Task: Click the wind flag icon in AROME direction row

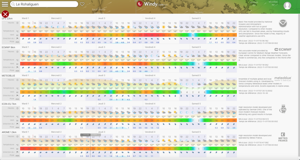Action: click(17, 152)
